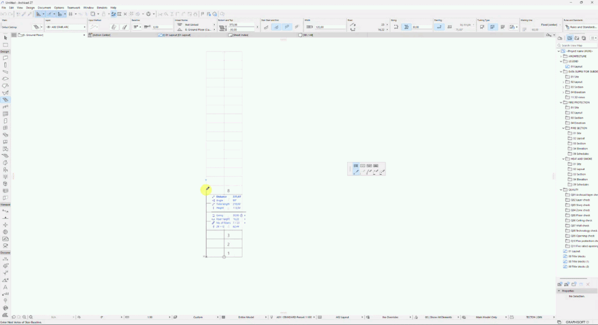This screenshot has width=598, height=325.
Task: Click the 00 | Show All Elements option
Action: click(x=439, y=317)
